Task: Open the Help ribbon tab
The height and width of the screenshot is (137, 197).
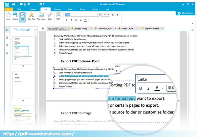Action: click(107, 9)
